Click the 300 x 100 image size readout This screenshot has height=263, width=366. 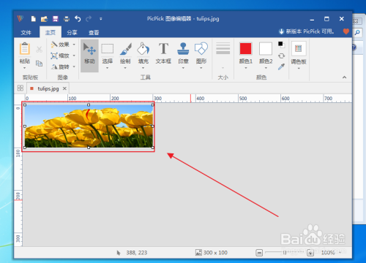tap(212, 253)
